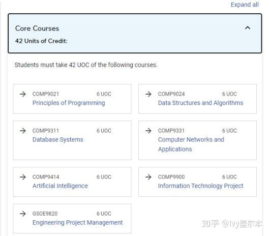Screen dimensions: 269x236
Task: Open Engineering Project Management course link
Action: click(77, 223)
